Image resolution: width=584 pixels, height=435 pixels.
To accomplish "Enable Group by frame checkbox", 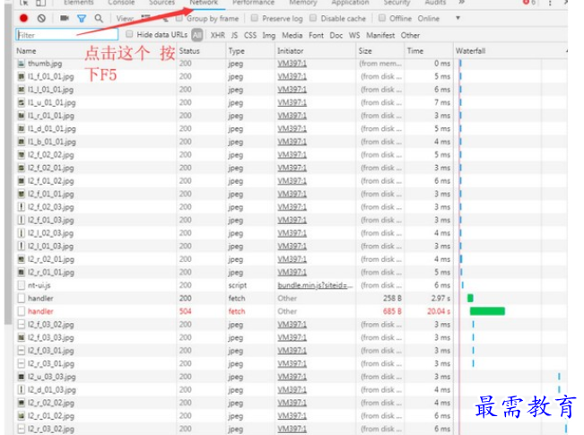I will point(179,18).
